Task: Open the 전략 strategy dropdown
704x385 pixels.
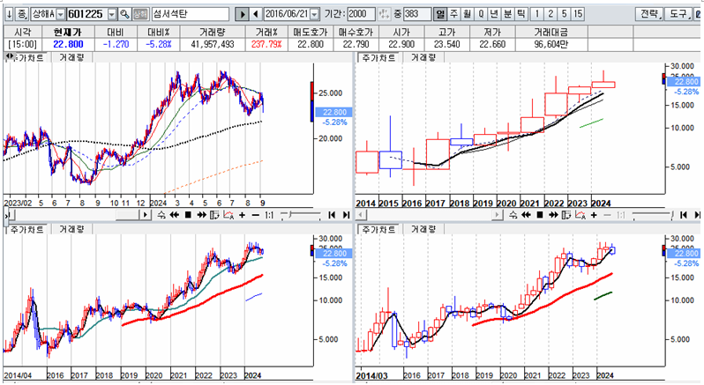Action: point(649,15)
